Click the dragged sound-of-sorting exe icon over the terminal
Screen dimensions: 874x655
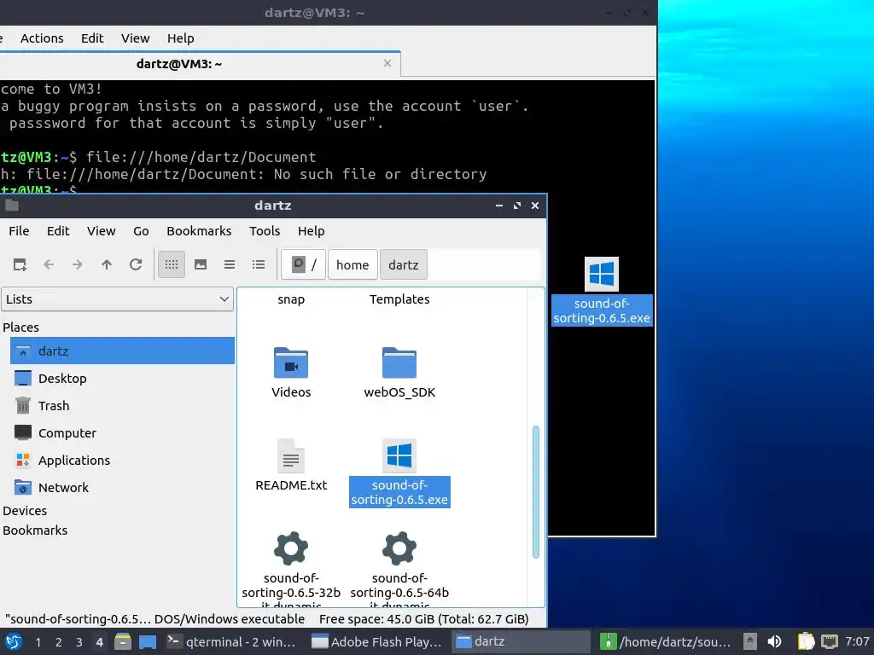[x=602, y=274]
